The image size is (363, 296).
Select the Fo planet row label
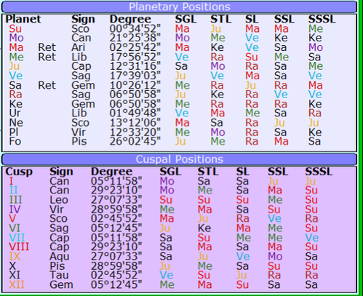point(15,141)
